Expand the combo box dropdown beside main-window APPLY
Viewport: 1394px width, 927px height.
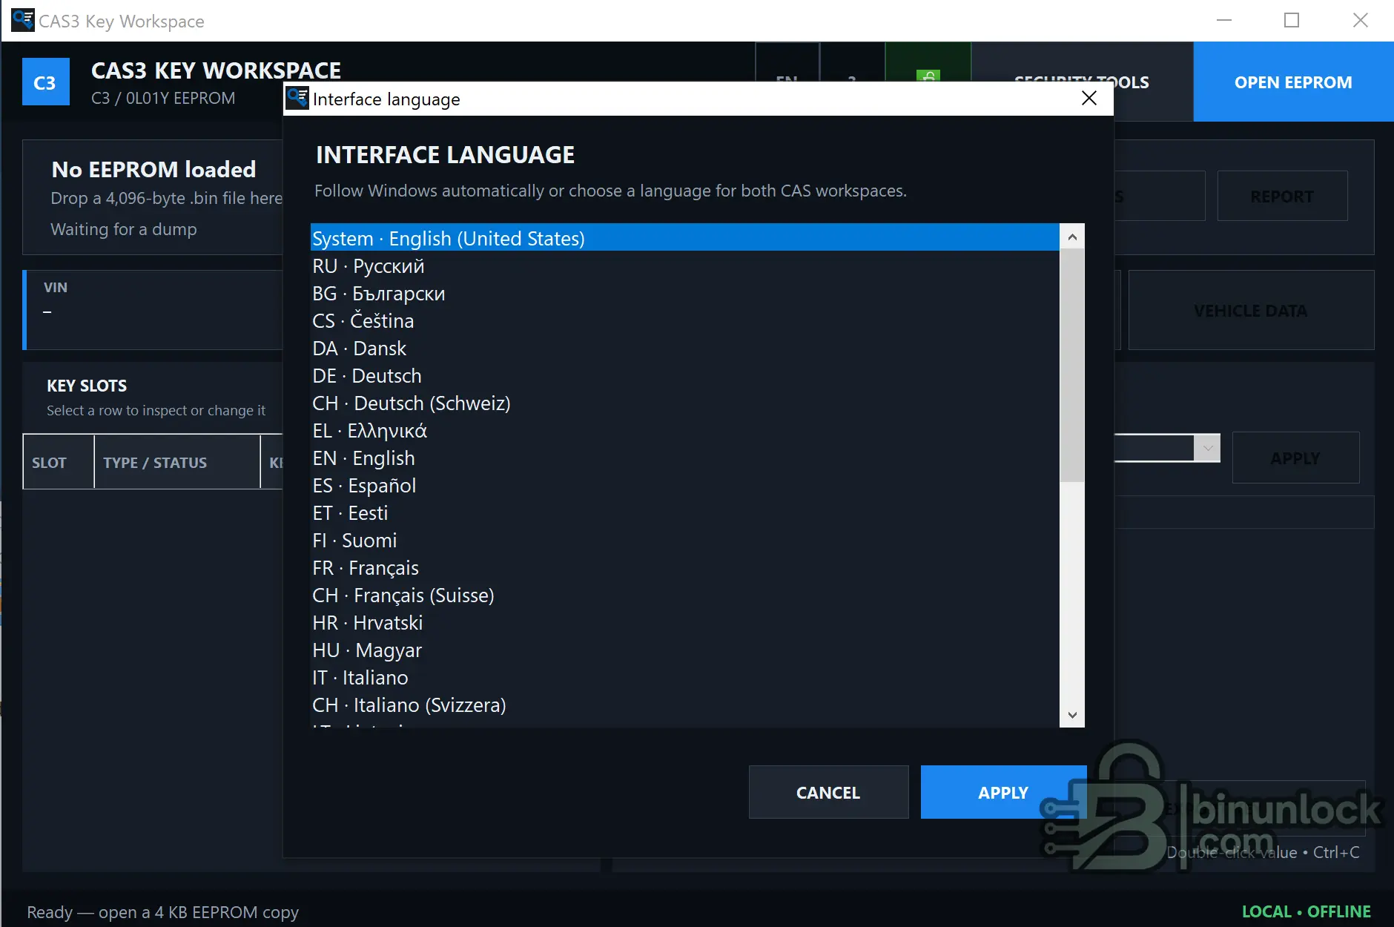(x=1207, y=448)
